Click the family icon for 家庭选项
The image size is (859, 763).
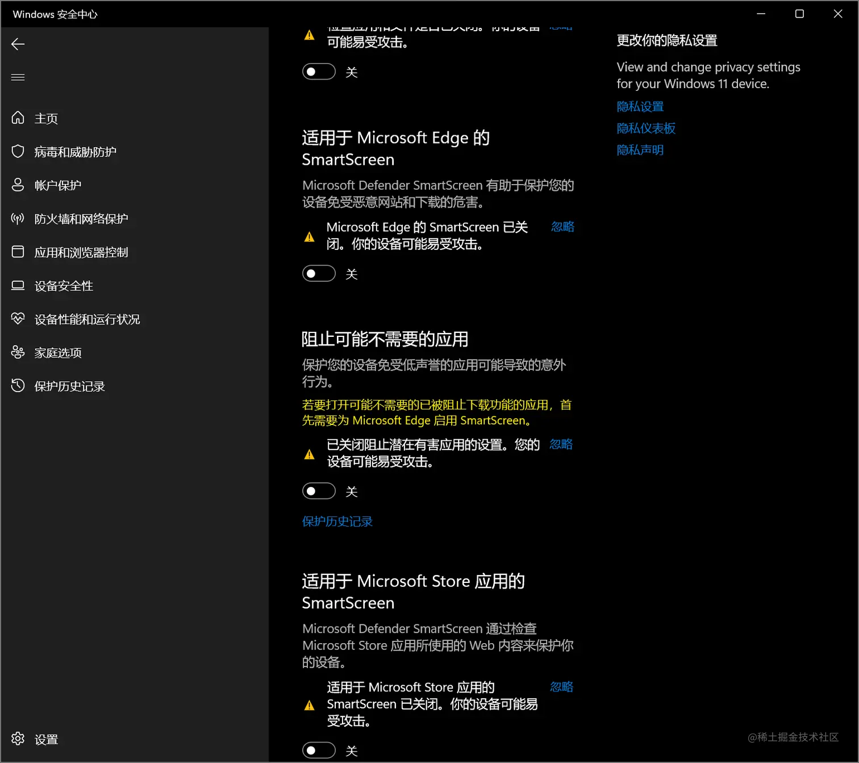click(x=18, y=352)
